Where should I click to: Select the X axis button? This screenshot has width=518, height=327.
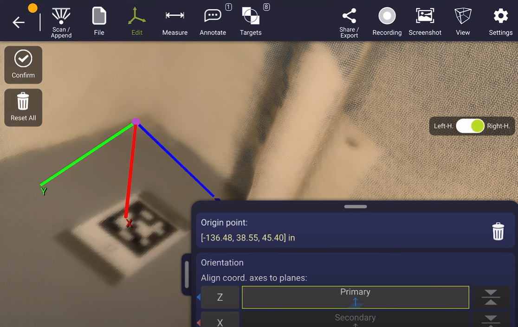220,321
